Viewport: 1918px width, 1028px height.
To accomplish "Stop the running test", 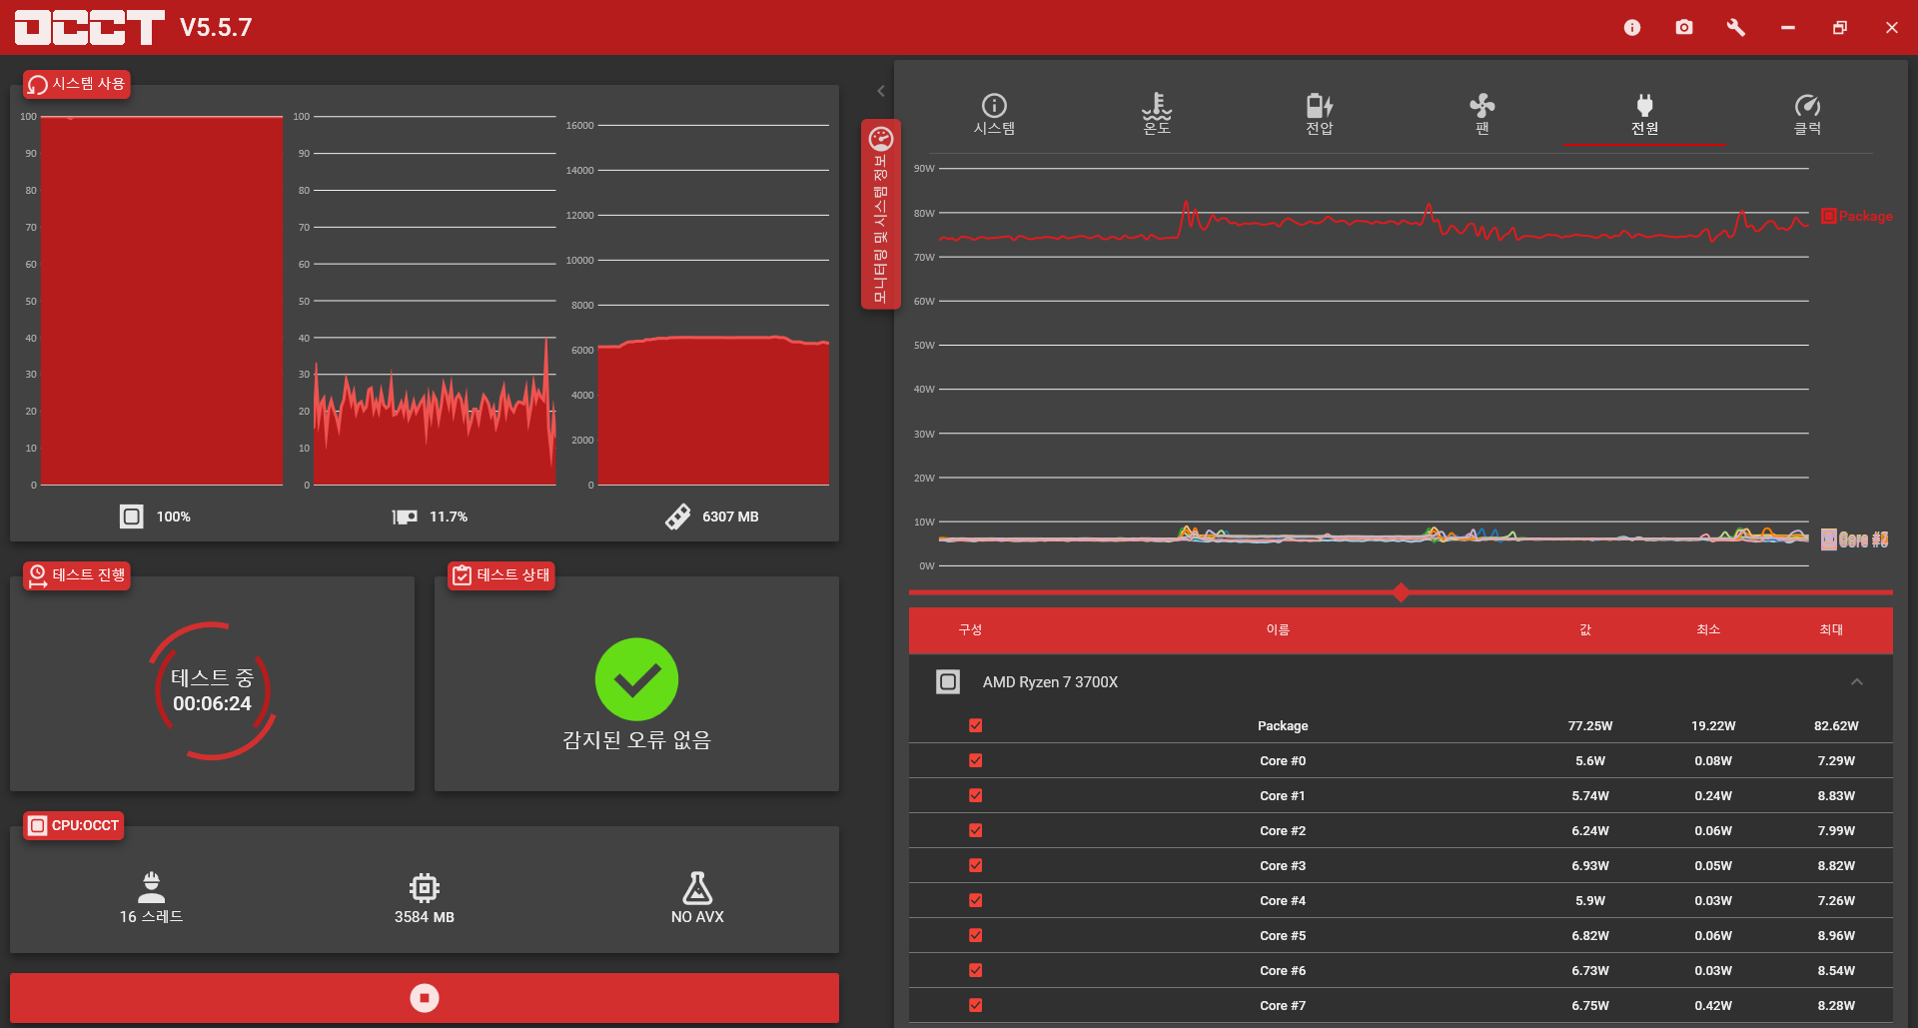I will point(425,998).
